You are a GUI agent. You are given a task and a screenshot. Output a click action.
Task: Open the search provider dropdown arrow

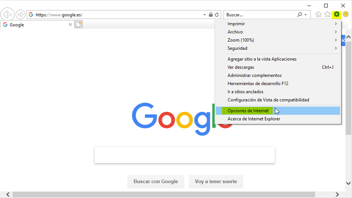306,15
